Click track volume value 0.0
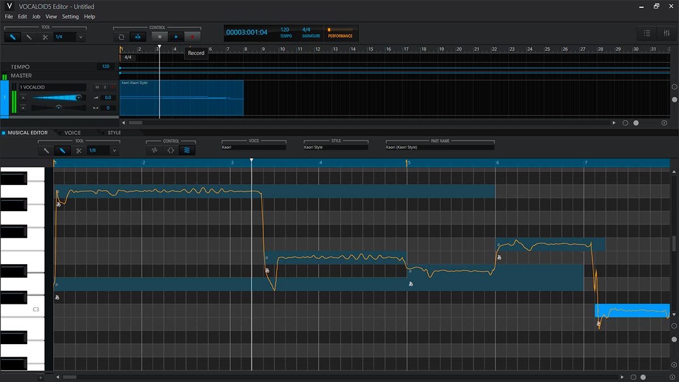 [108, 98]
